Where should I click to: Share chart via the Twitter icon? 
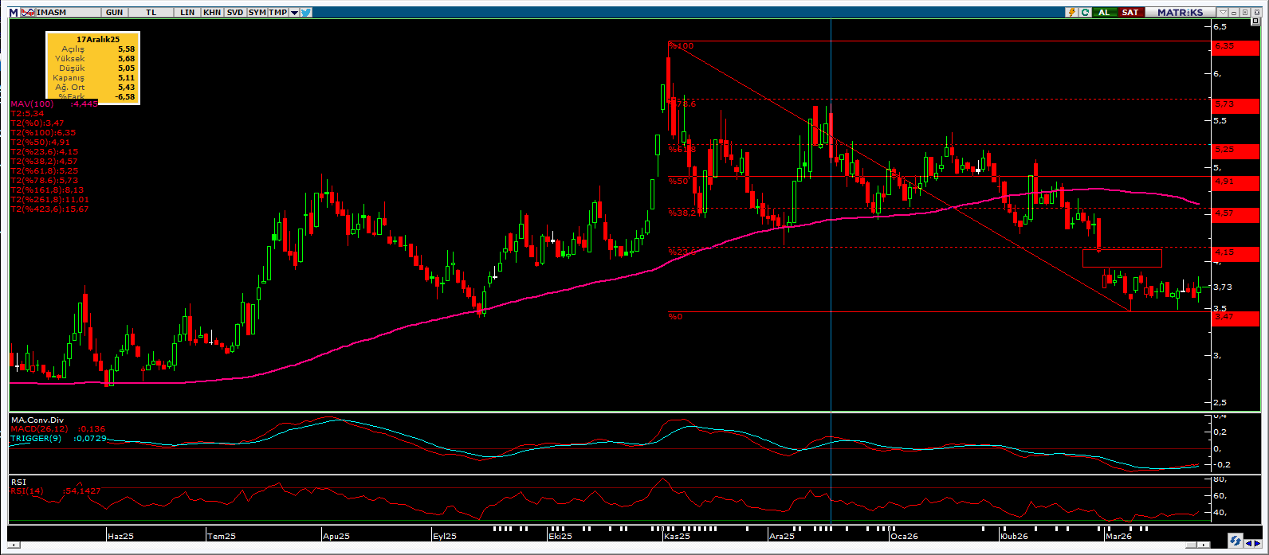(x=306, y=13)
